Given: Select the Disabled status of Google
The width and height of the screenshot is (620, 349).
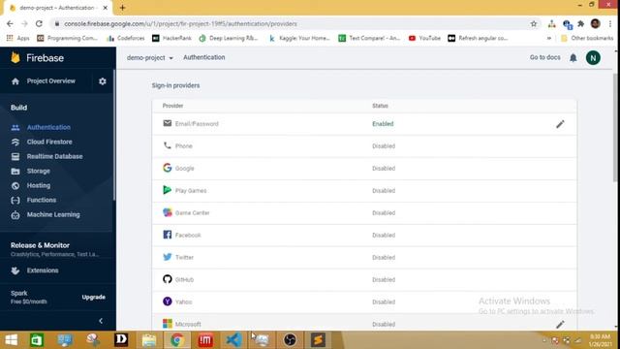Looking at the screenshot, I should (384, 168).
